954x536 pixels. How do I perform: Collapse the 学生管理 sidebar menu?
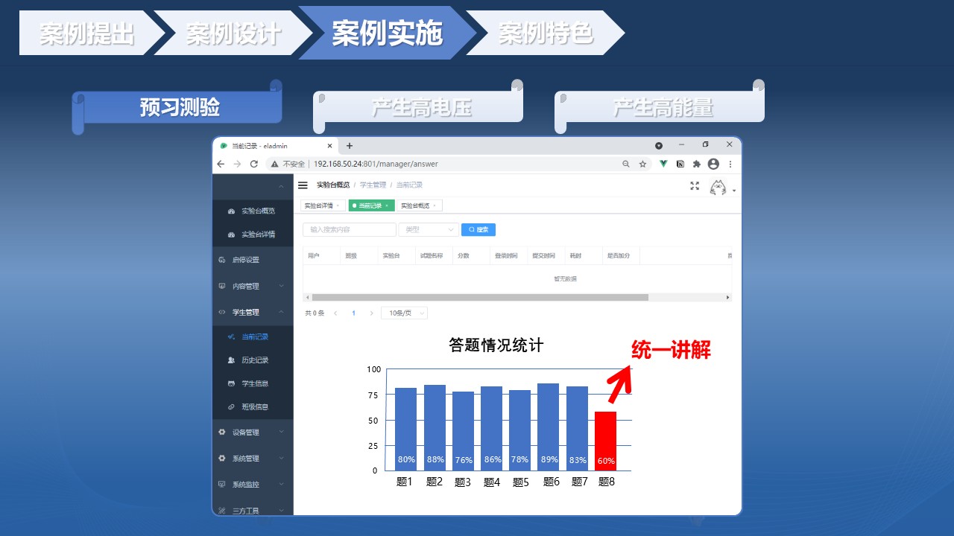252,313
